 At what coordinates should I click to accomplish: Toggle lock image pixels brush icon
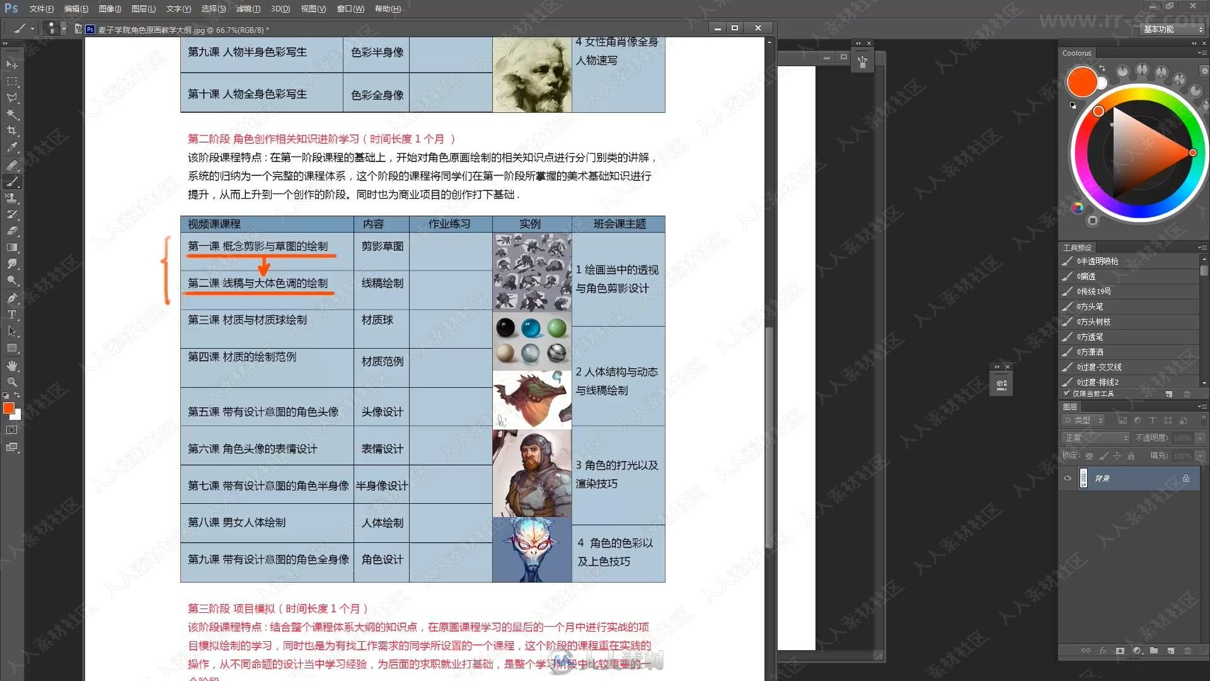[1103, 455]
